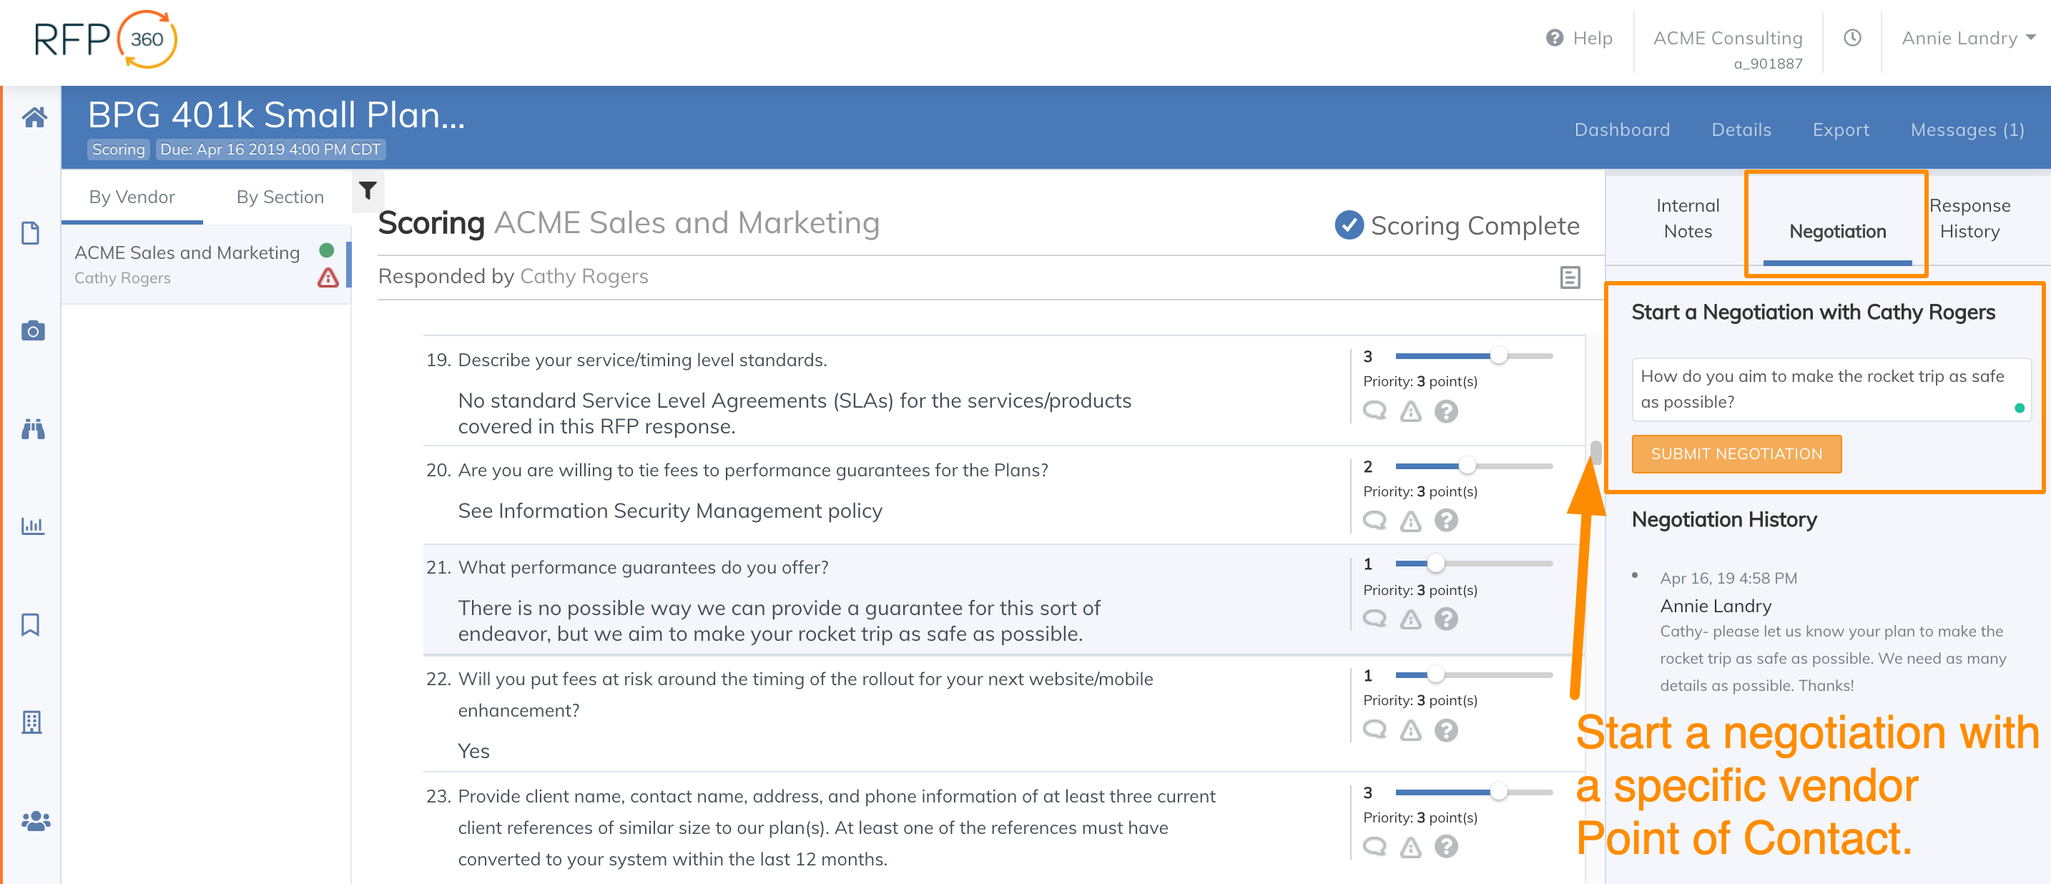The image size is (2051, 884).
Task: Open the camera icon in sidebar
Action: click(33, 330)
